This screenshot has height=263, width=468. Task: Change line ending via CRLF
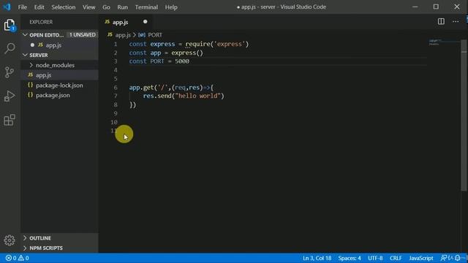tap(396, 258)
